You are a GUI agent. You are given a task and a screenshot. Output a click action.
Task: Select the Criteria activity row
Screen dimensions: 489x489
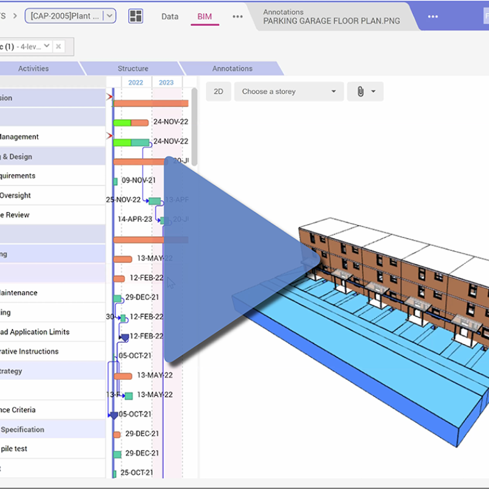[x=53, y=410]
